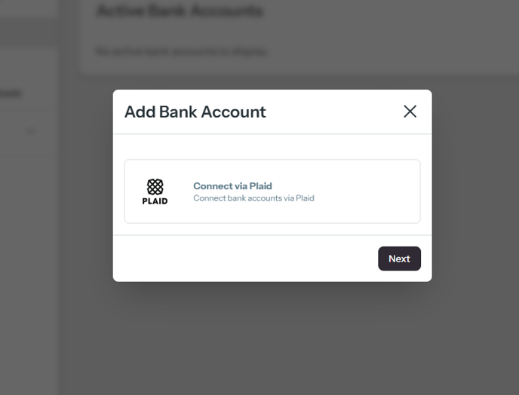Screen dimensions: 519x395
Task: Select the Connect via Plaid heading
Action: [232, 186]
